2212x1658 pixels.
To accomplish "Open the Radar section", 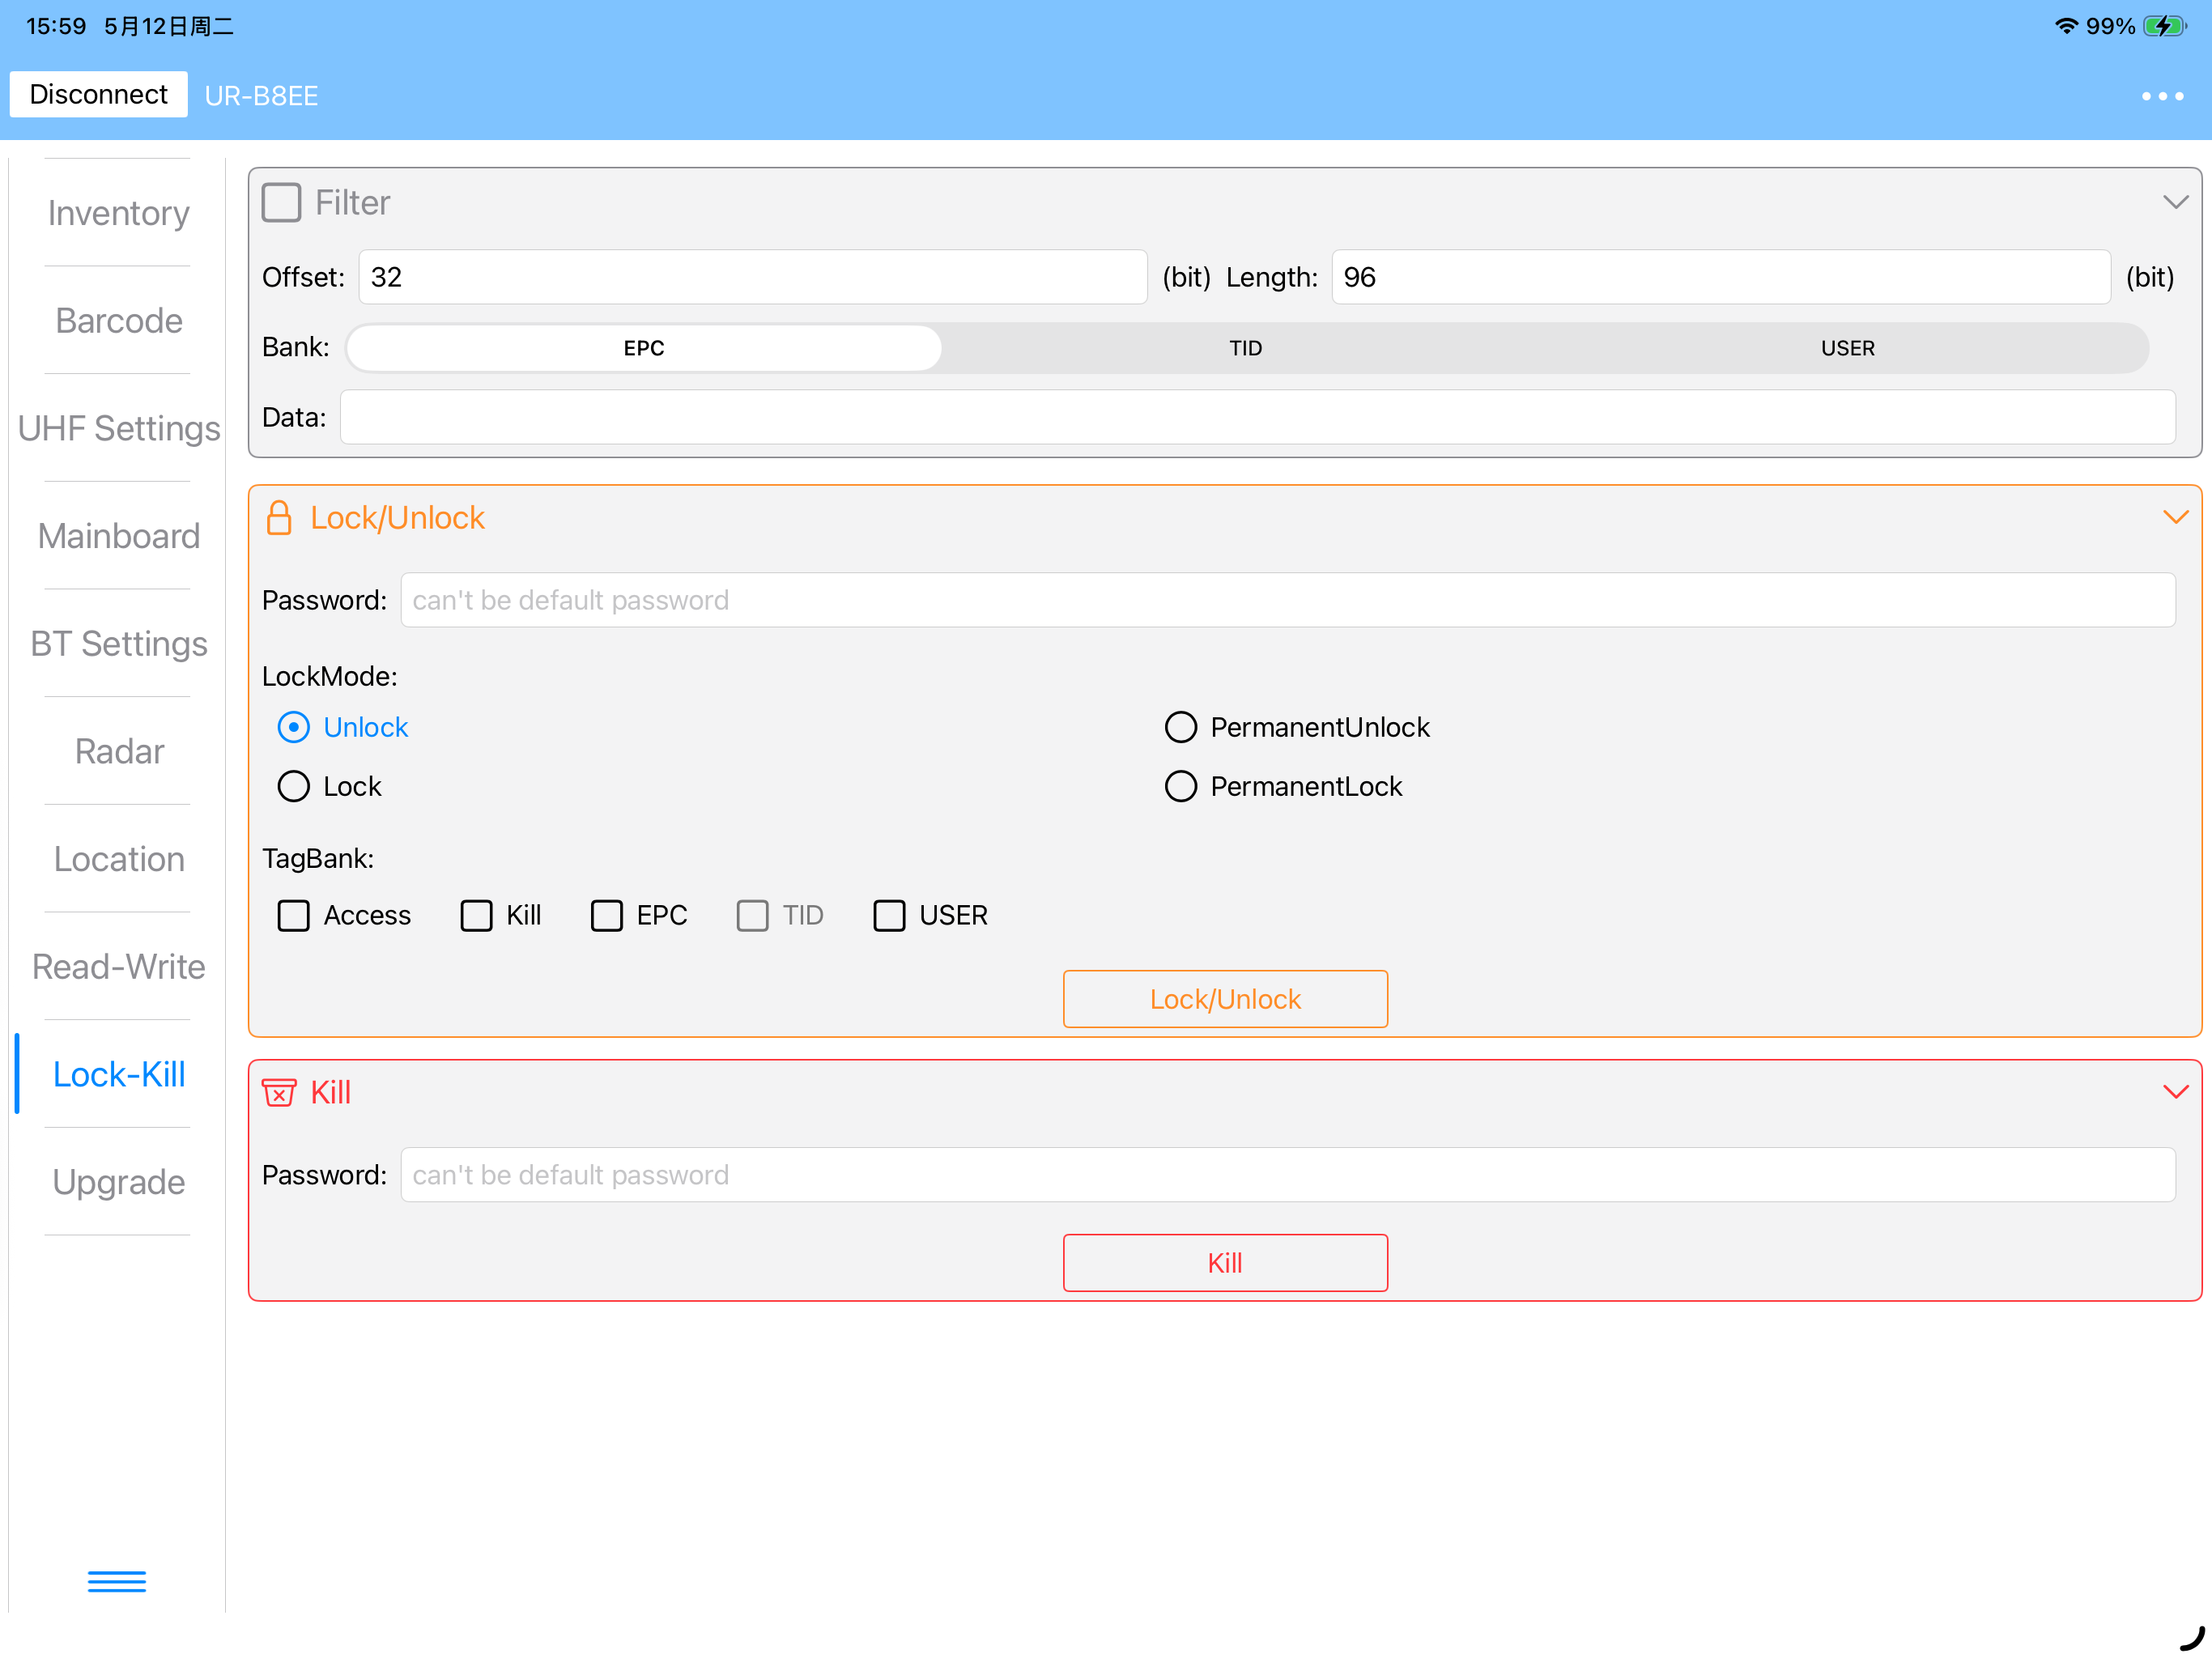I will 118,751.
